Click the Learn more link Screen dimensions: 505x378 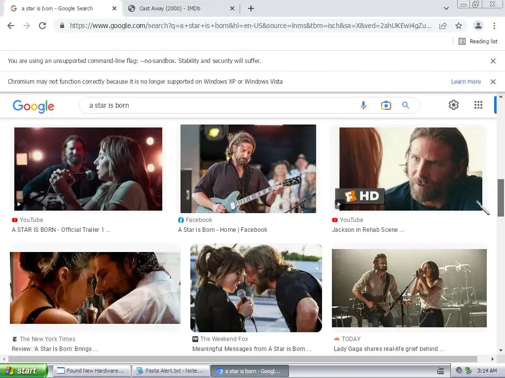pos(466,82)
